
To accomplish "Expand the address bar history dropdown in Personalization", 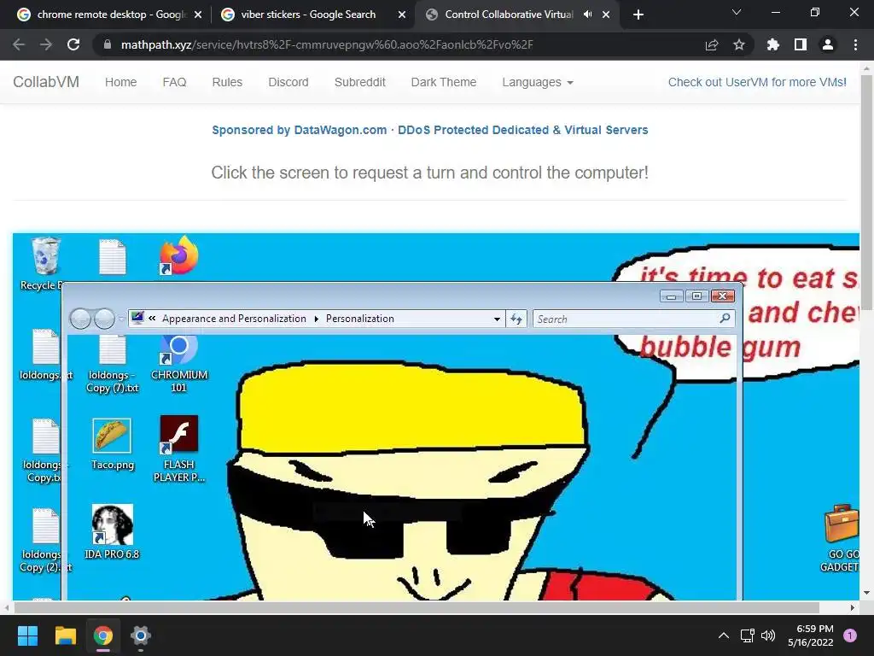I will [x=497, y=319].
